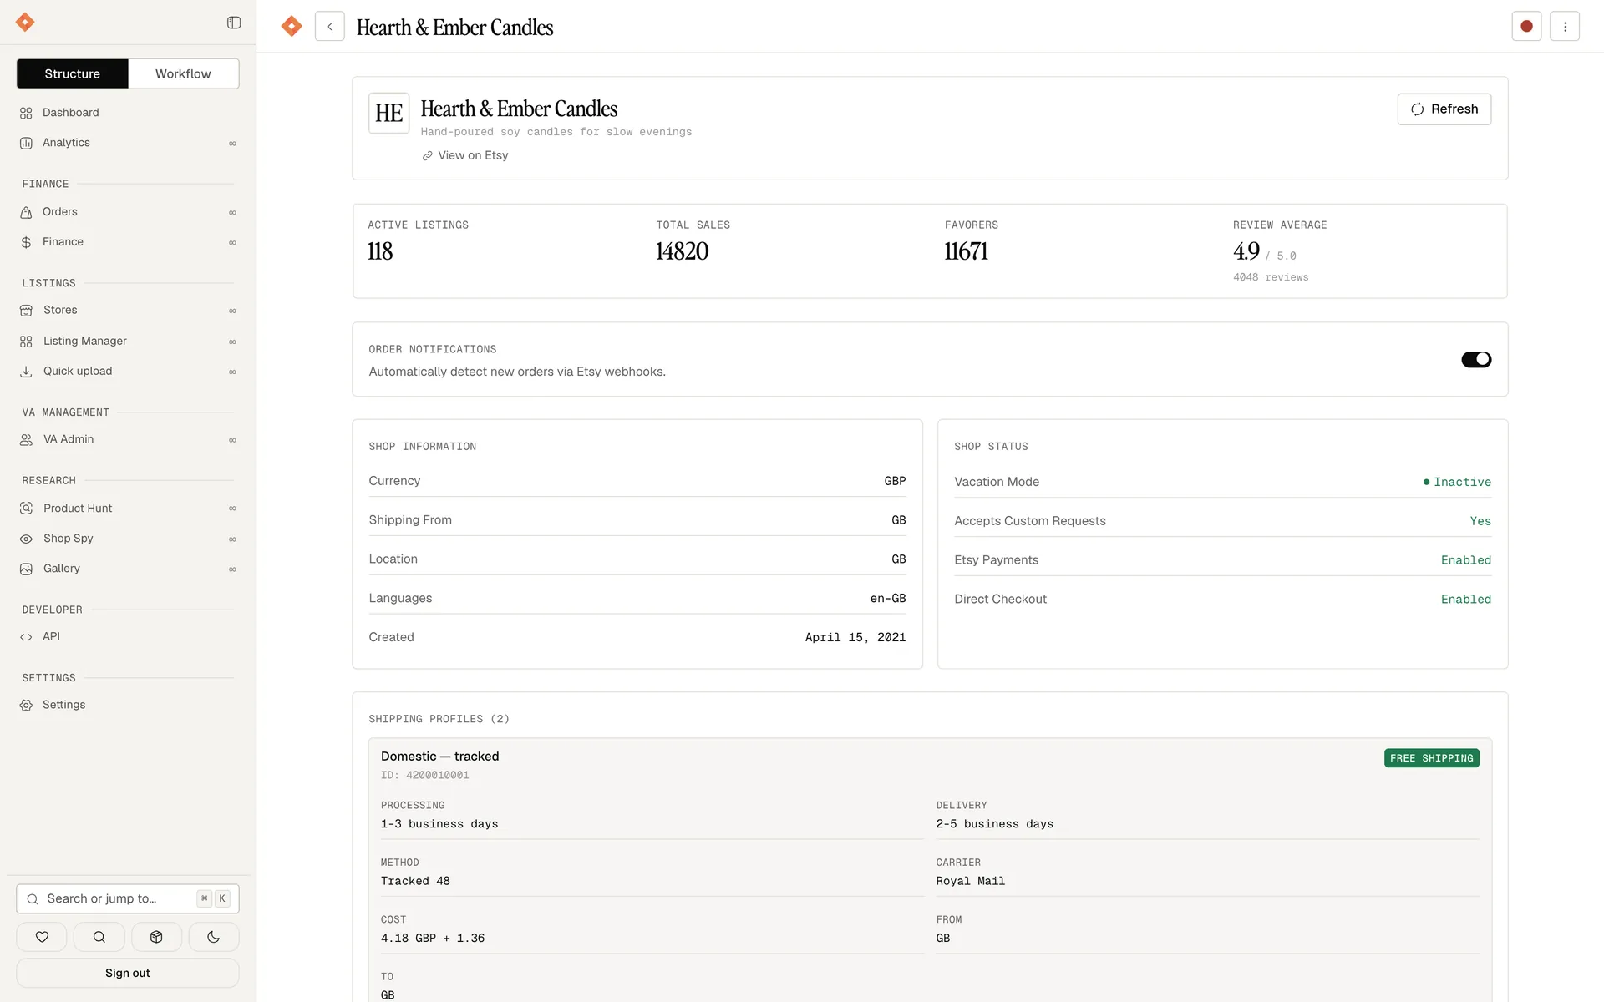Click the Sign out button

[x=128, y=973]
